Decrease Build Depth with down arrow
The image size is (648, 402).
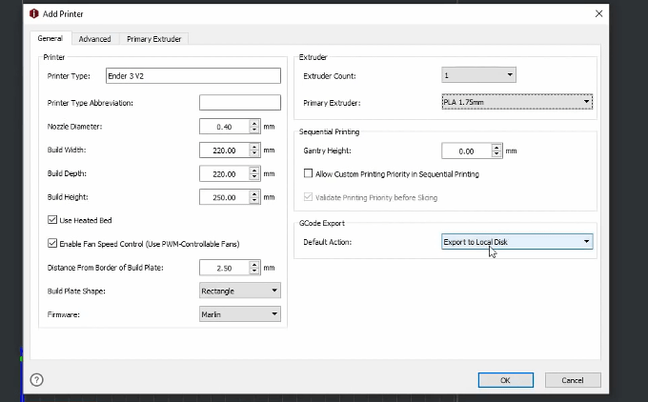tap(254, 177)
